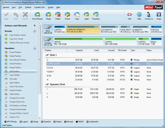Click Set Label operation
Viewport: 165px width, 128px height.
(13, 79)
